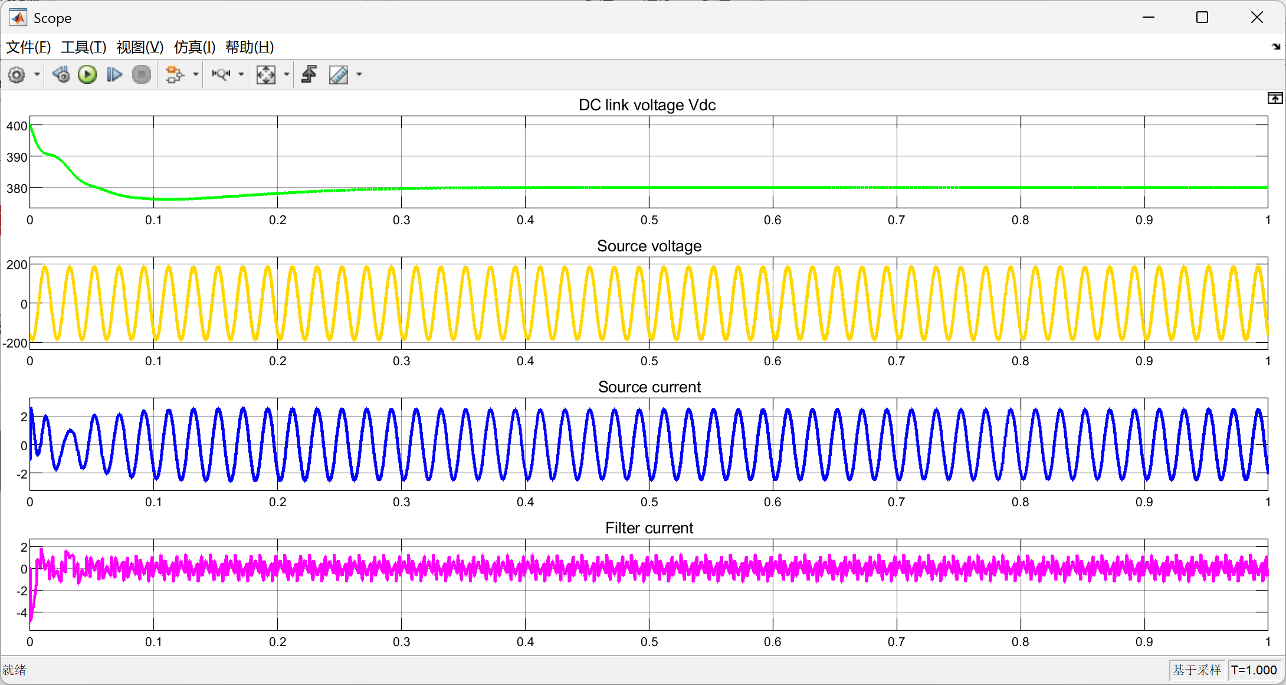The width and height of the screenshot is (1286, 685).
Task: Toggle the Triggers tool
Action: [x=309, y=75]
